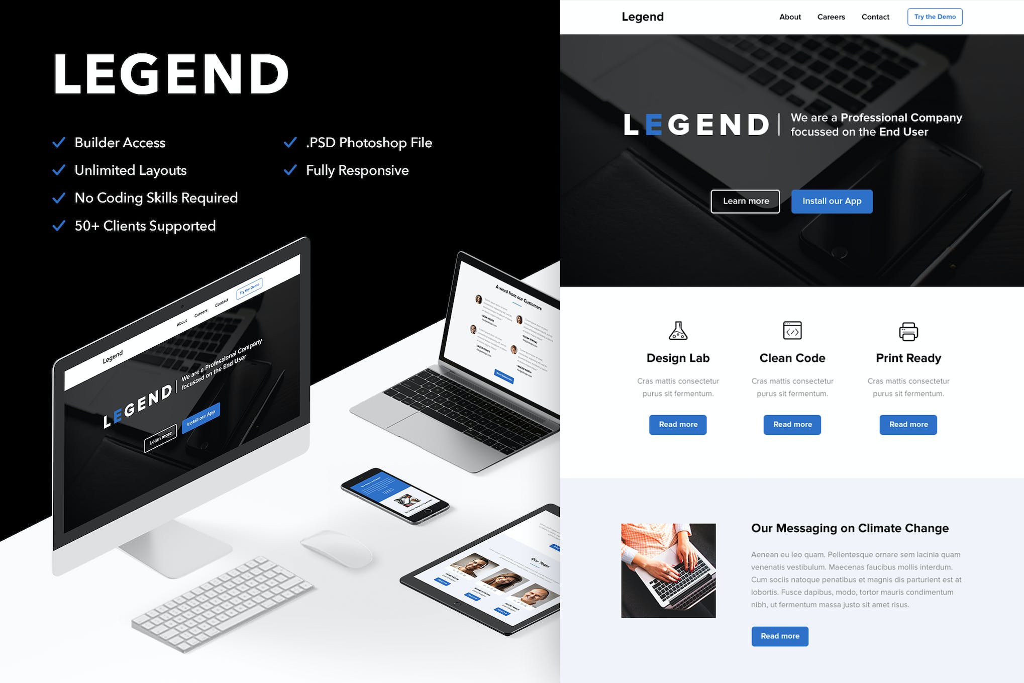
Task: Expand the Contact navigation section
Action: point(875,17)
